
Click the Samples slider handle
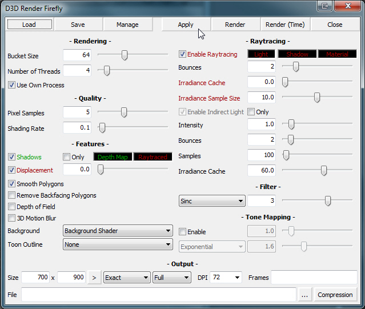286,155
